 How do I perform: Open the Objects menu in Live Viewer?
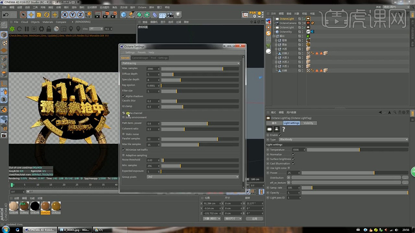click(35, 22)
